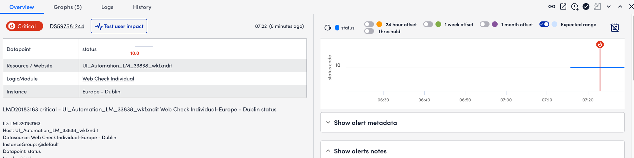Close the alert details panel

click(631, 7)
